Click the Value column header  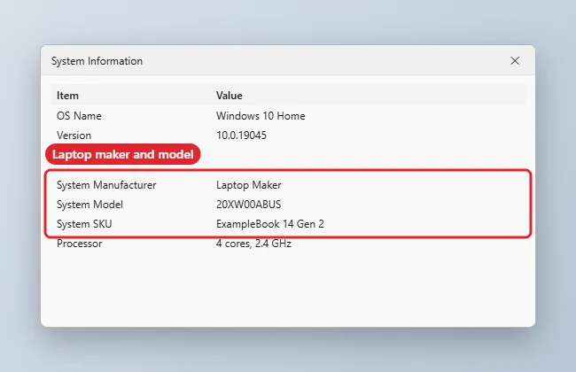(x=230, y=96)
